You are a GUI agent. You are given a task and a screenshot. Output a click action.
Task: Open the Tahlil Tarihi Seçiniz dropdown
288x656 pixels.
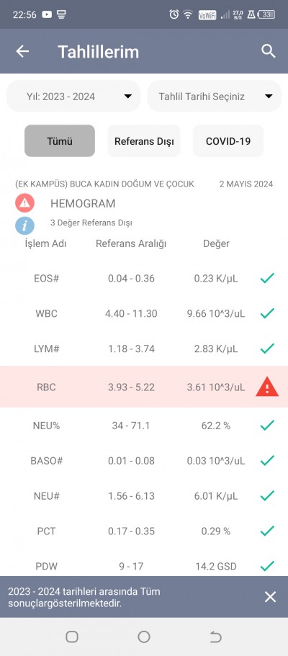pos(215,96)
